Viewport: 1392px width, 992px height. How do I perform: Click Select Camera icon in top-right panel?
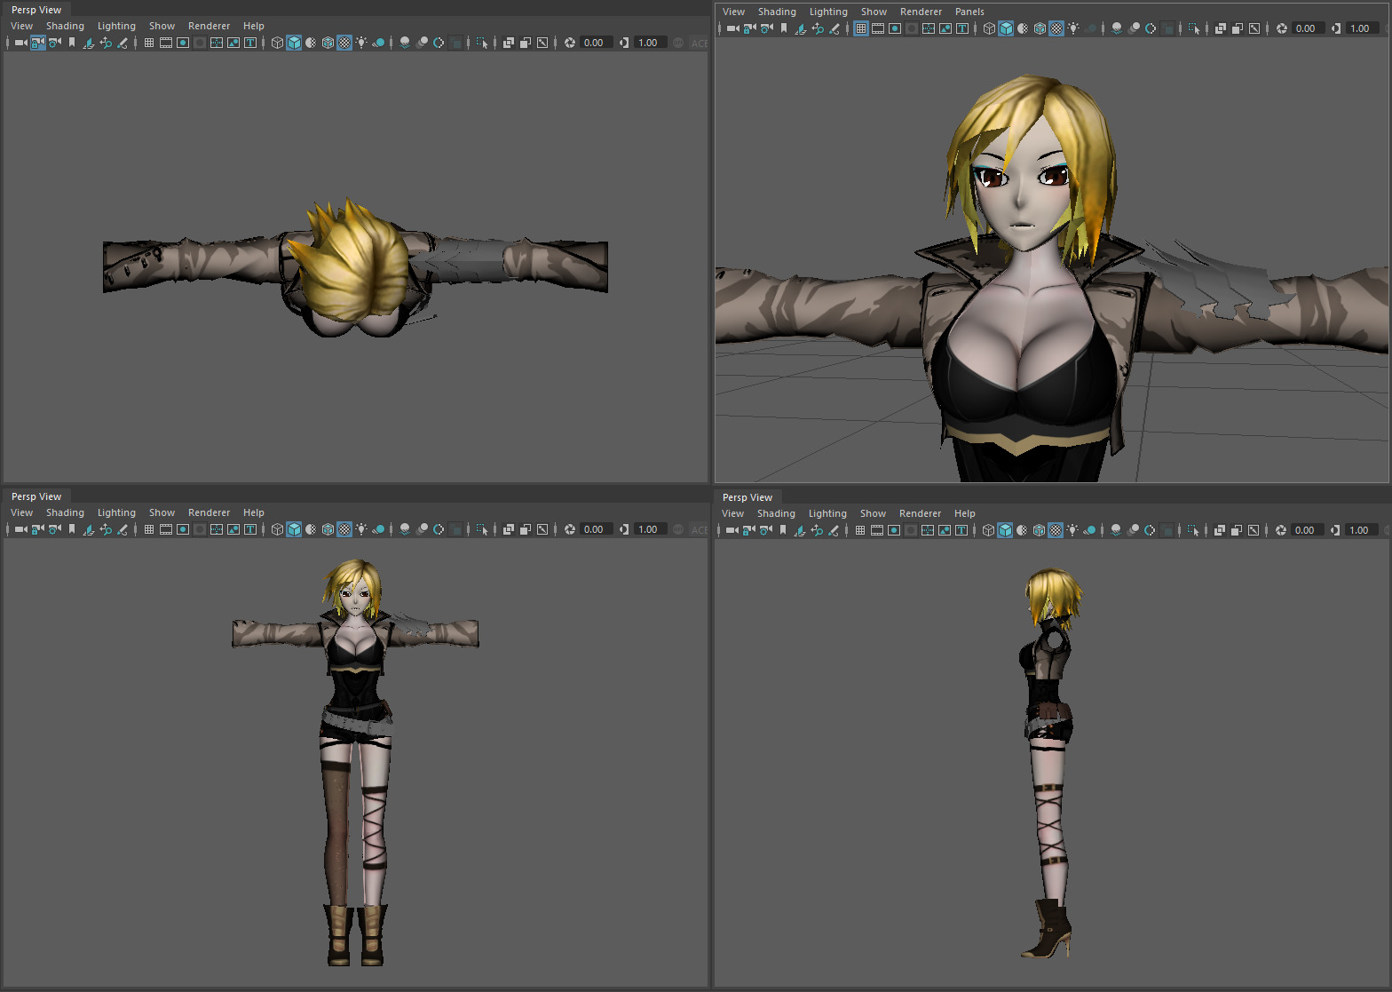(x=732, y=28)
